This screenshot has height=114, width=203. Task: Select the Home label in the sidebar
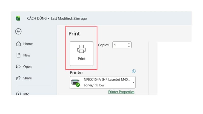[x=28, y=44]
